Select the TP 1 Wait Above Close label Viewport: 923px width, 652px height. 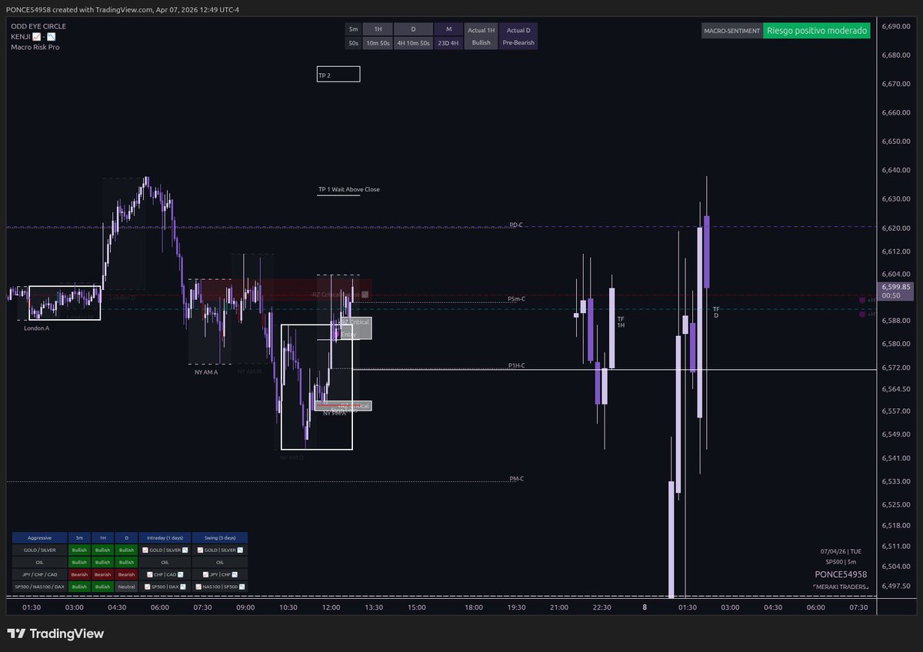(x=348, y=189)
